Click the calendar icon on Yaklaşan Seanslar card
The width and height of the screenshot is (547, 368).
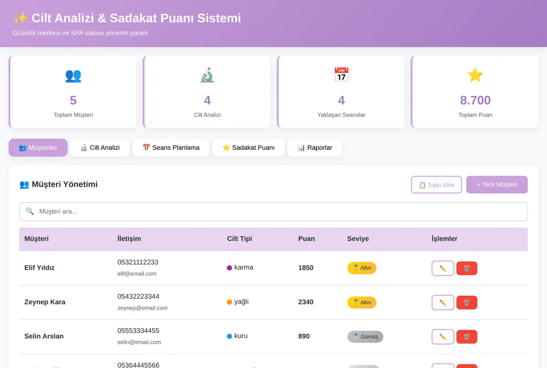pos(341,75)
